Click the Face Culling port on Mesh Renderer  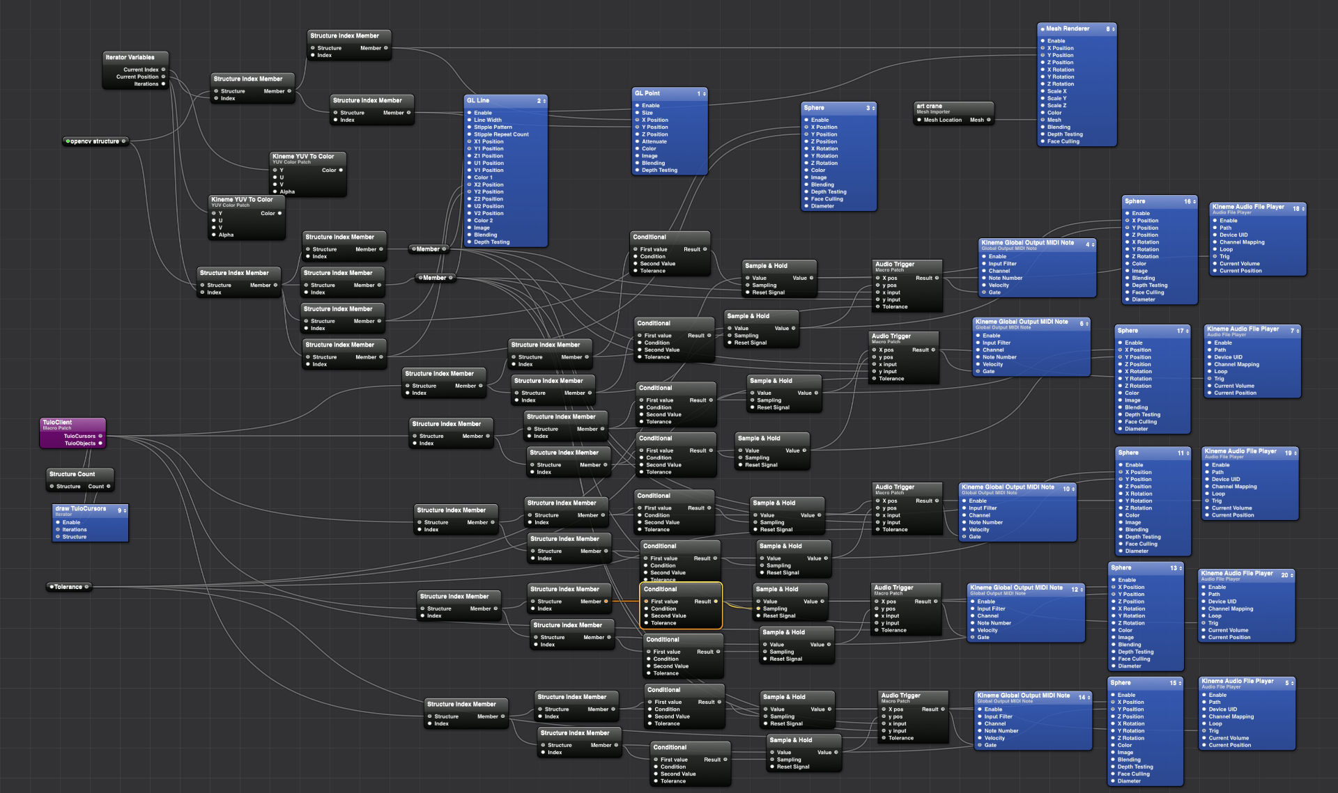(1043, 141)
